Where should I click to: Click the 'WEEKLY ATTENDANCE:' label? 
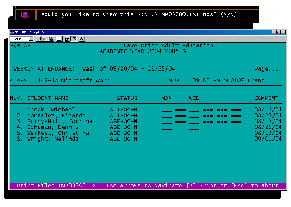44,69
